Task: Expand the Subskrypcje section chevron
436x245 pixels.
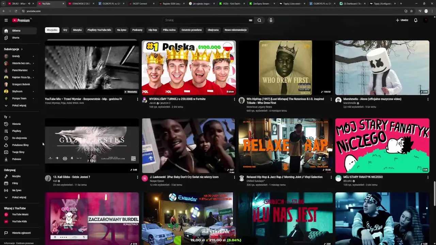Action: [22, 49]
